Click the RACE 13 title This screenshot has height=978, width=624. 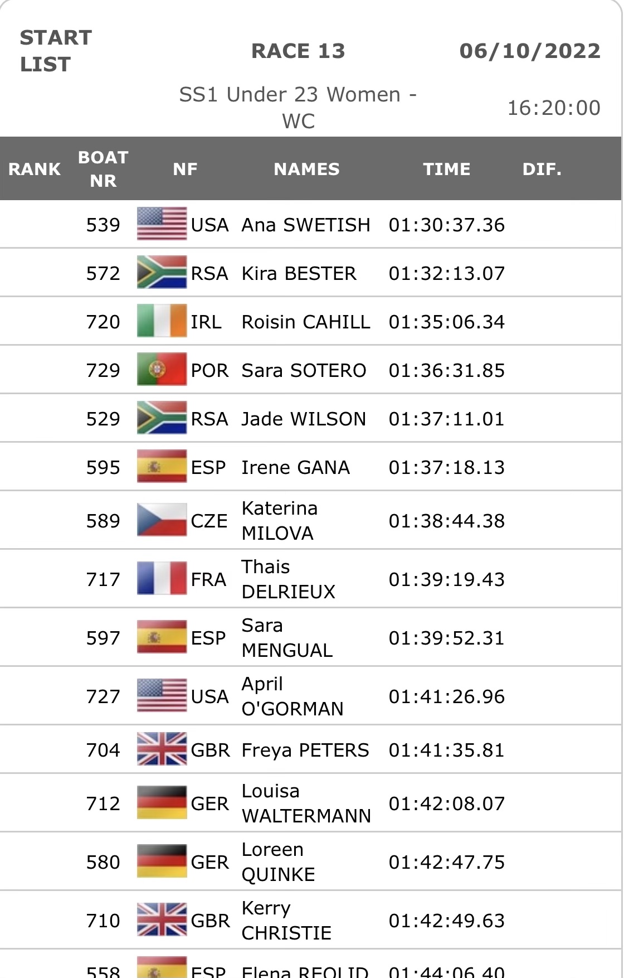click(x=298, y=51)
